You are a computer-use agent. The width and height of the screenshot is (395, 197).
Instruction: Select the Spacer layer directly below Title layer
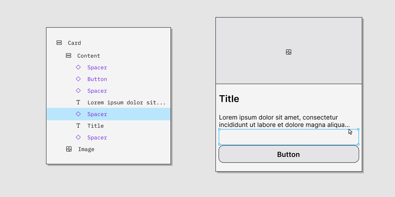(x=97, y=138)
